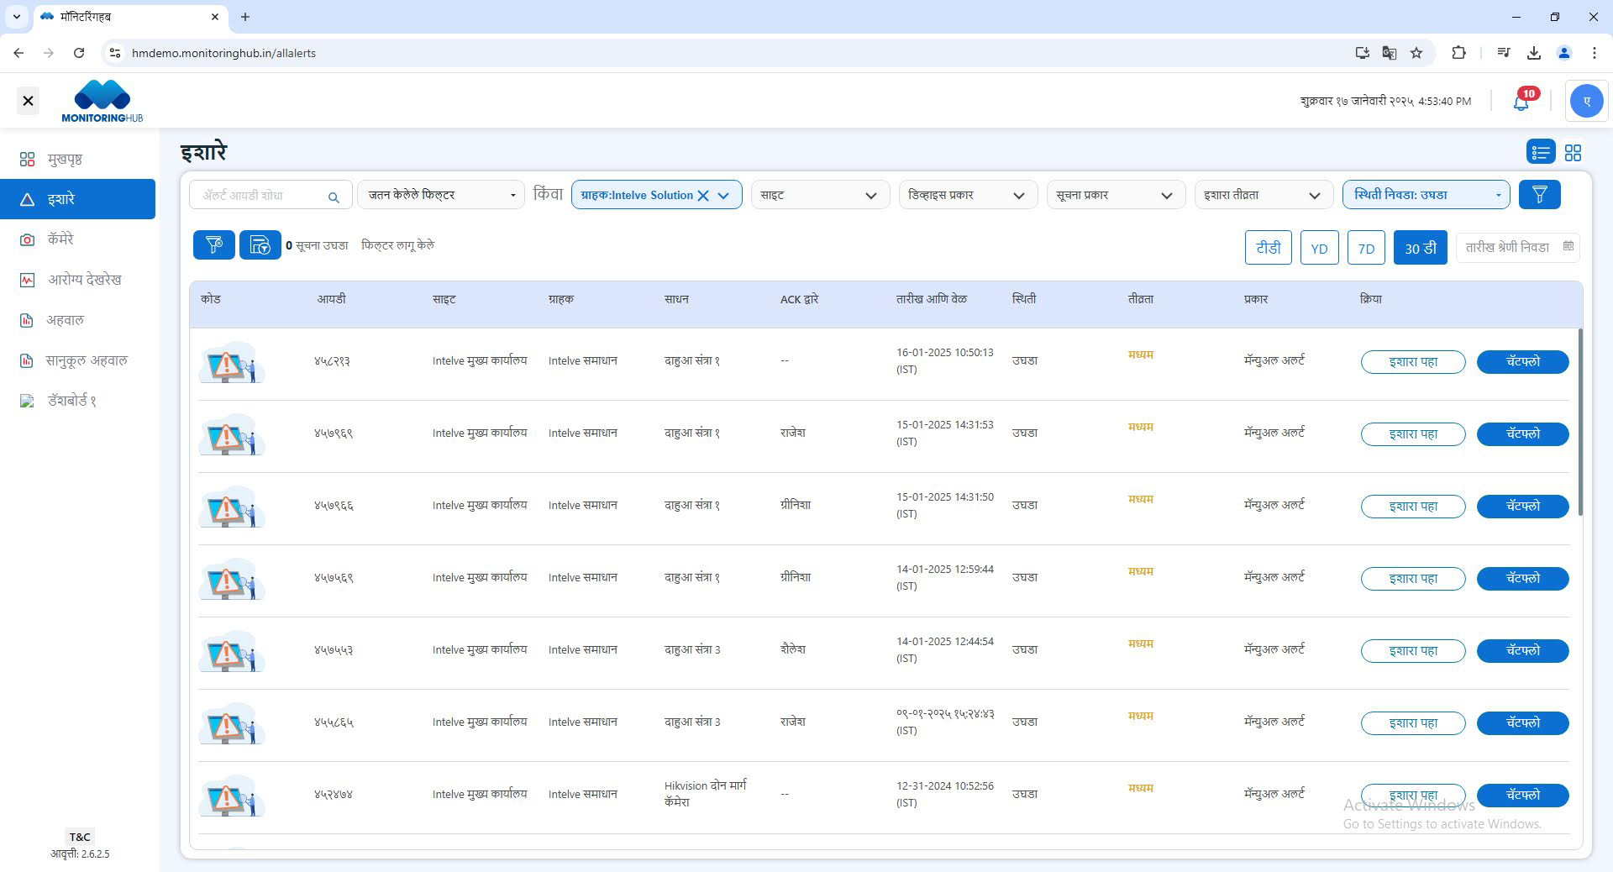Apply filters with the funnel button
This screenshot has width=1613, height=872.
point(1539,194)
